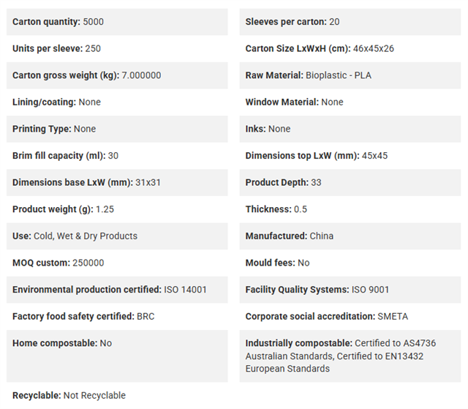Viewport: 468px width, 409px height.
Task: Click Dimensions top LxW 45x45 entry
Action: pyautogui.click(x=350, y=156)
